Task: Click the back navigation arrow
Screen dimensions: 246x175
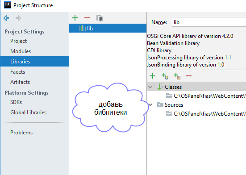Action: pyautogui.click(x=6, y=18)
